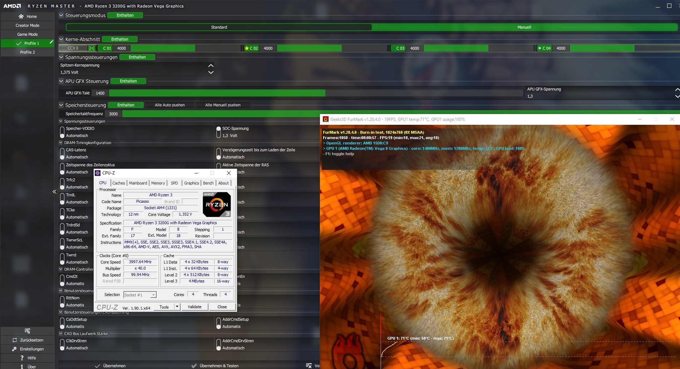Minimize the Ryzen Master window
Image resolution: width=680 pixels, height=369 pixels.
pyautogui.click(x=657, y=6)
